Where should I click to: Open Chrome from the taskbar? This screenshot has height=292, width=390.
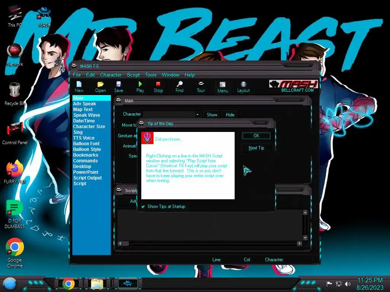[x=69, y=284]
